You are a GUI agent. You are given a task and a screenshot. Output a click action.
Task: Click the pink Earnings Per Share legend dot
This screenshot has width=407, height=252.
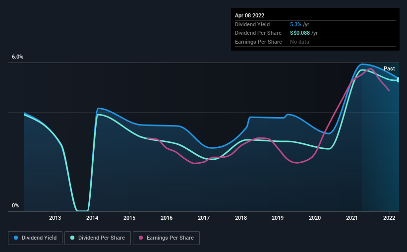[x=141, y=238]
